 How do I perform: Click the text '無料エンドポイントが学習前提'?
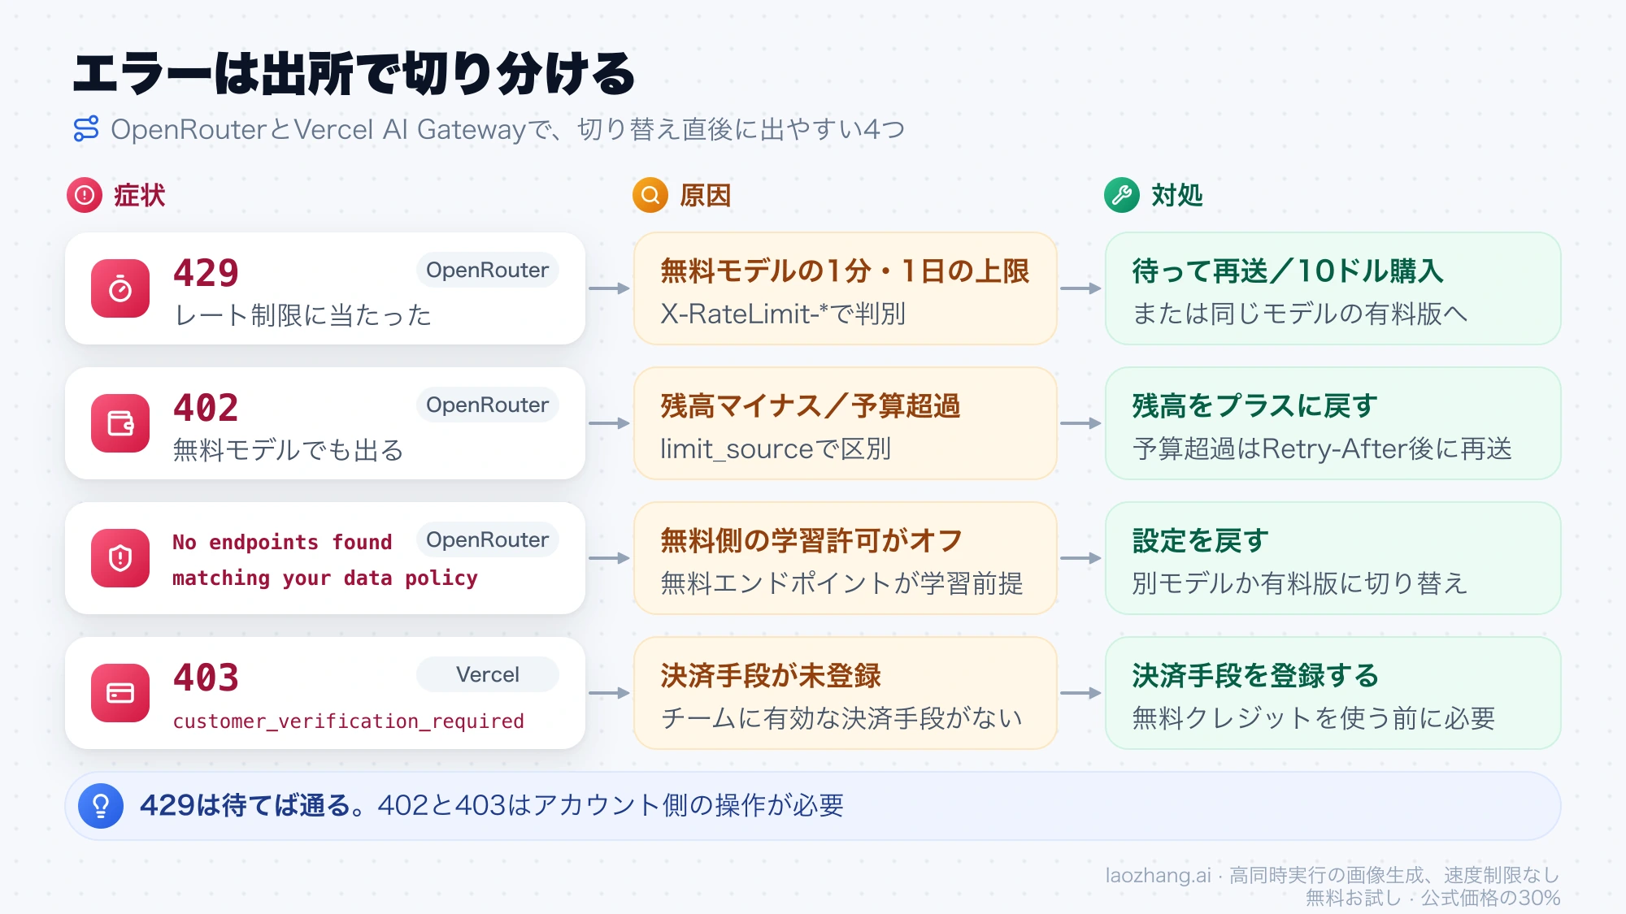coord(841,583)
